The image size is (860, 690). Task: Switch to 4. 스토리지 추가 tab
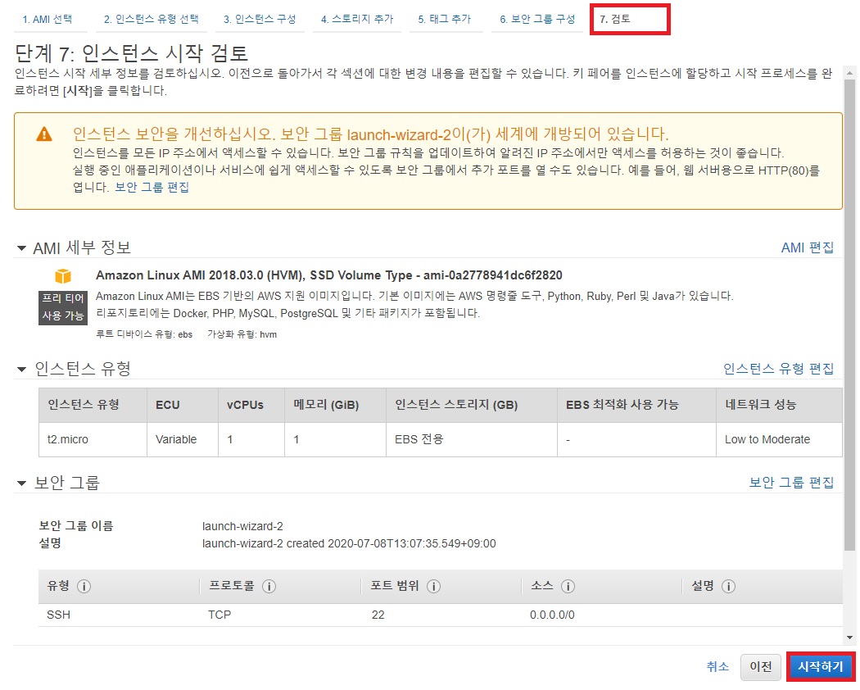pyautogui.click(x=355, y=19)
